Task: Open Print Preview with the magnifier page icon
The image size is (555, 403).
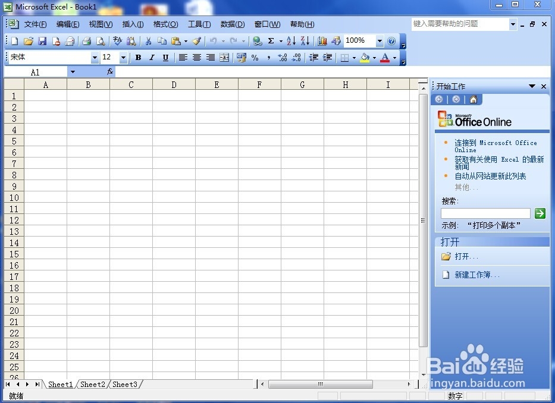Action: click(101, 41)
